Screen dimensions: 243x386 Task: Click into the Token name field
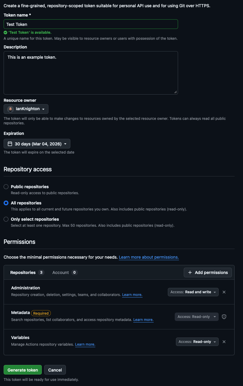91,24
